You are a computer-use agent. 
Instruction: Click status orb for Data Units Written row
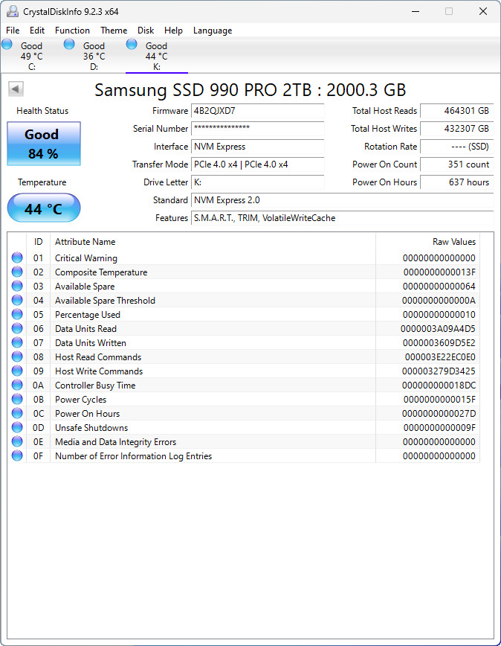click(17, 343)
